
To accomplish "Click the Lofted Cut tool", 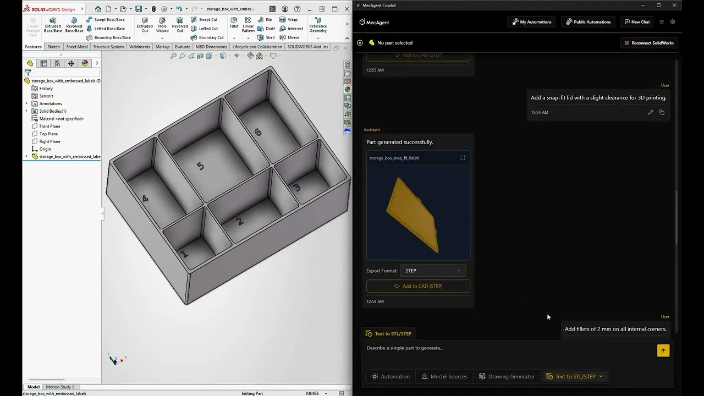I will pos(204,29).
